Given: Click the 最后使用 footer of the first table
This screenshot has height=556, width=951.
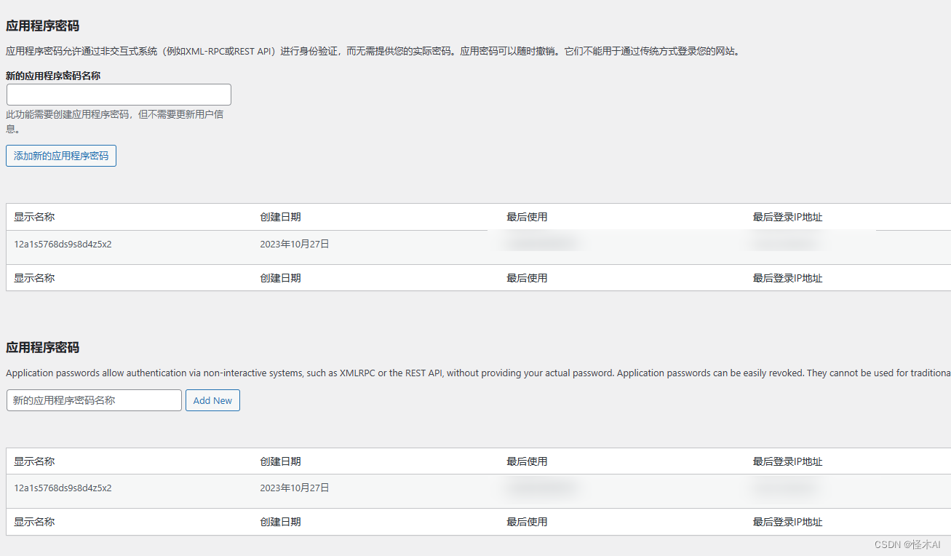Looking at the screenshot, I should 527,278.
